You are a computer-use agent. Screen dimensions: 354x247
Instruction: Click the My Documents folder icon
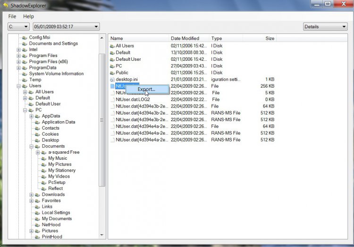37,219
